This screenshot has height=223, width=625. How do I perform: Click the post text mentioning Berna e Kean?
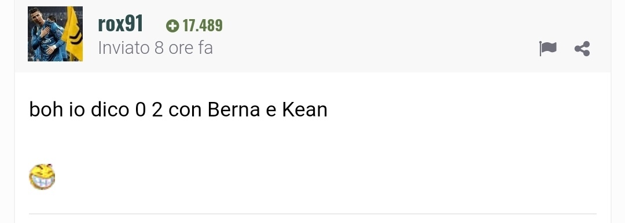178,109
